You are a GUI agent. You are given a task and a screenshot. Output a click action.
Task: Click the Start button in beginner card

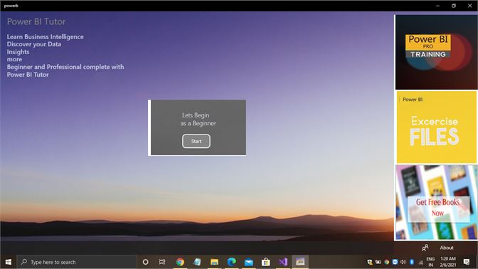tap(196, 141)
